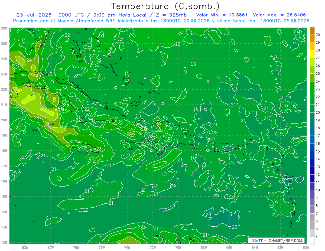Viewport: 325px width, 251px height.
Task: Click the legend label "18" on the color bar
Action: 318,128
